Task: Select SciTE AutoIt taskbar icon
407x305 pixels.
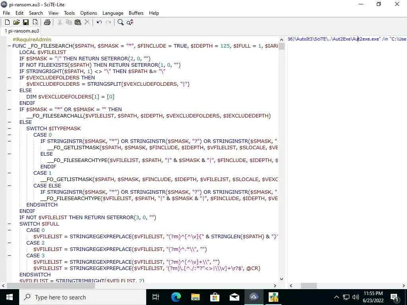Action: [254, 297]
